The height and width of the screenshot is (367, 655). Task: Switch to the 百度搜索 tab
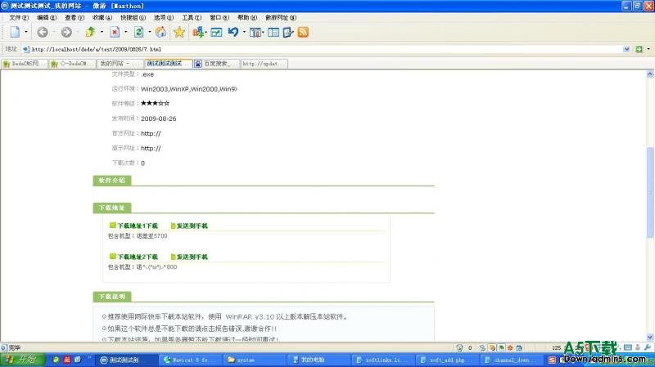216,64
